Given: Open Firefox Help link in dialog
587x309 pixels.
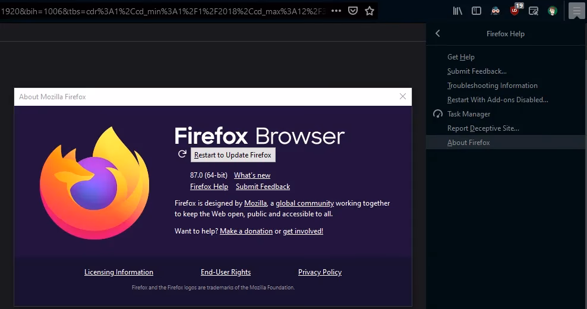Looking at the screenshot, I should click(x=209, y=187).
